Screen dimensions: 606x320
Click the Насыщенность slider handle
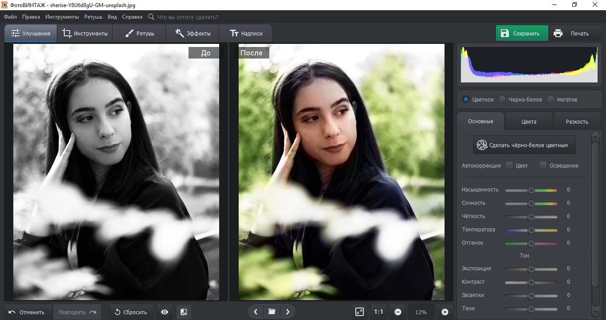click(531, 190)
